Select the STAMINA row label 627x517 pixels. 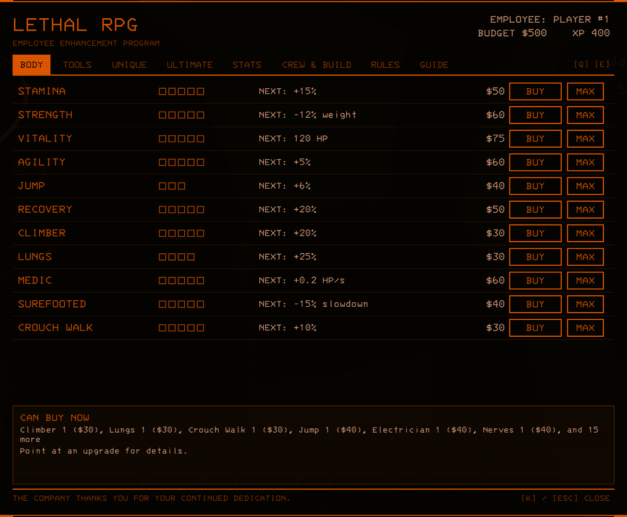click(42, 91)
